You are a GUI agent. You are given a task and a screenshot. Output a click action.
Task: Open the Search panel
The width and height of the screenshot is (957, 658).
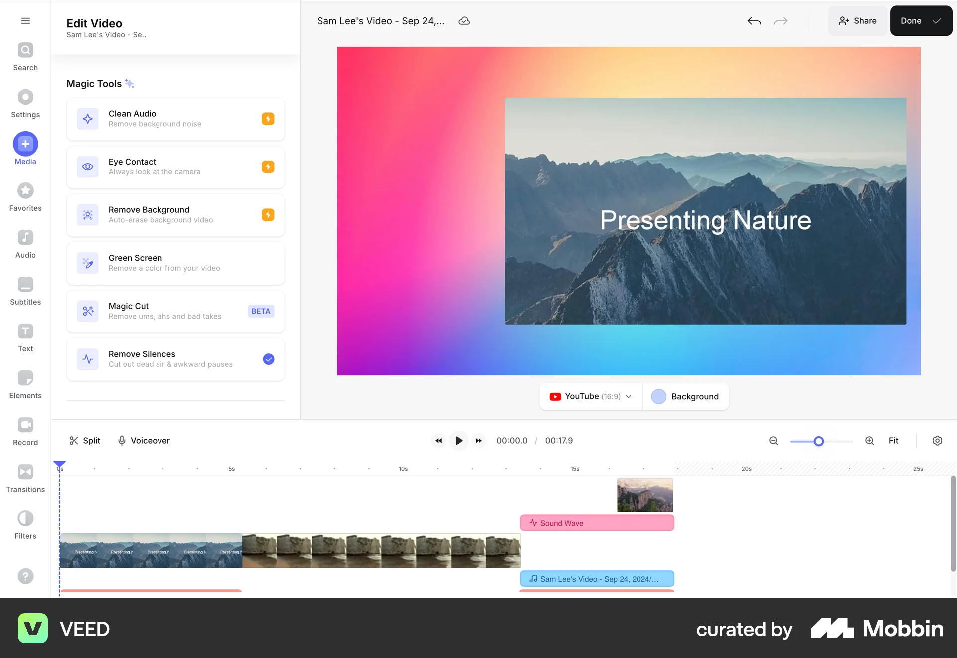25,49
